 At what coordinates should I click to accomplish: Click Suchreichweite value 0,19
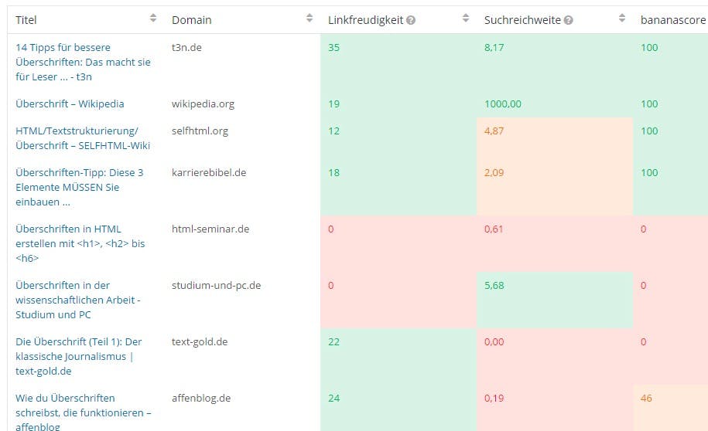coord(494,398)
